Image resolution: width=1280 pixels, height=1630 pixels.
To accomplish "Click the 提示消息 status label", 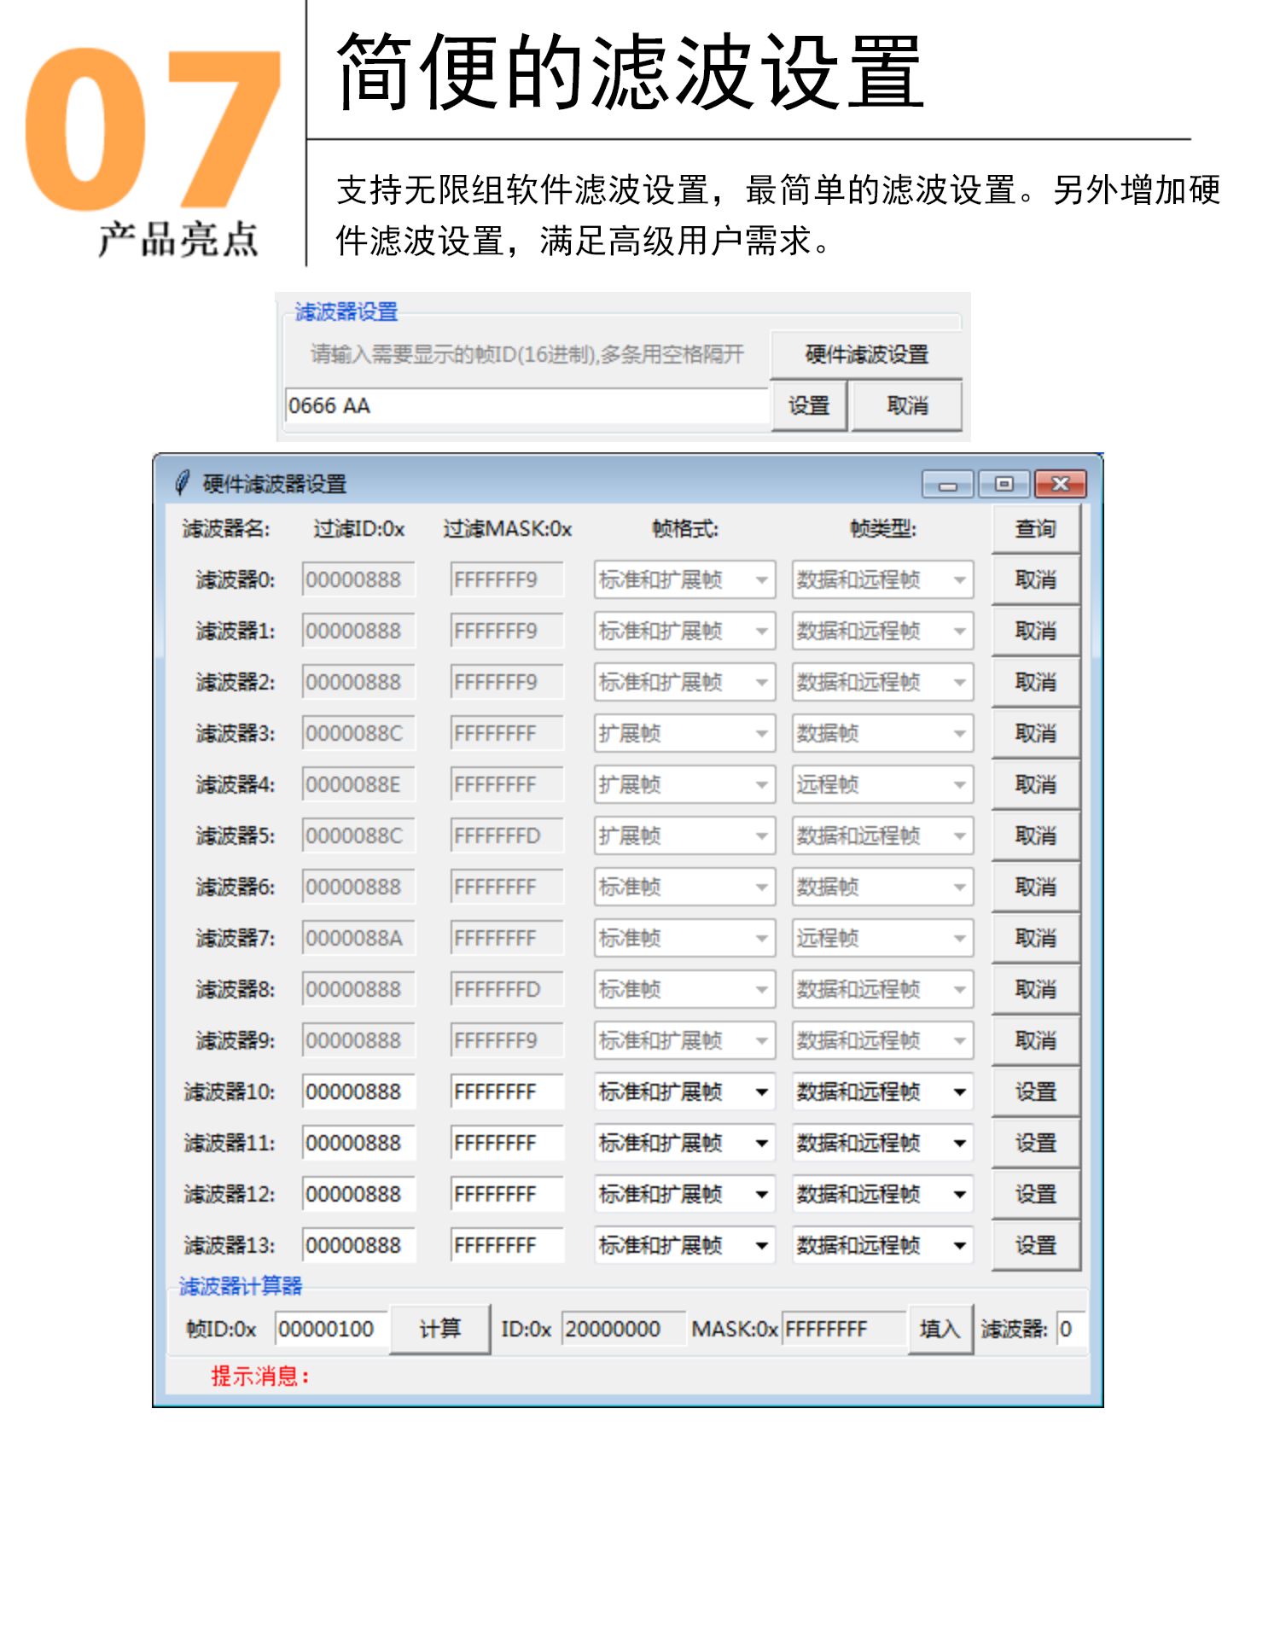I will (259, 1376).
